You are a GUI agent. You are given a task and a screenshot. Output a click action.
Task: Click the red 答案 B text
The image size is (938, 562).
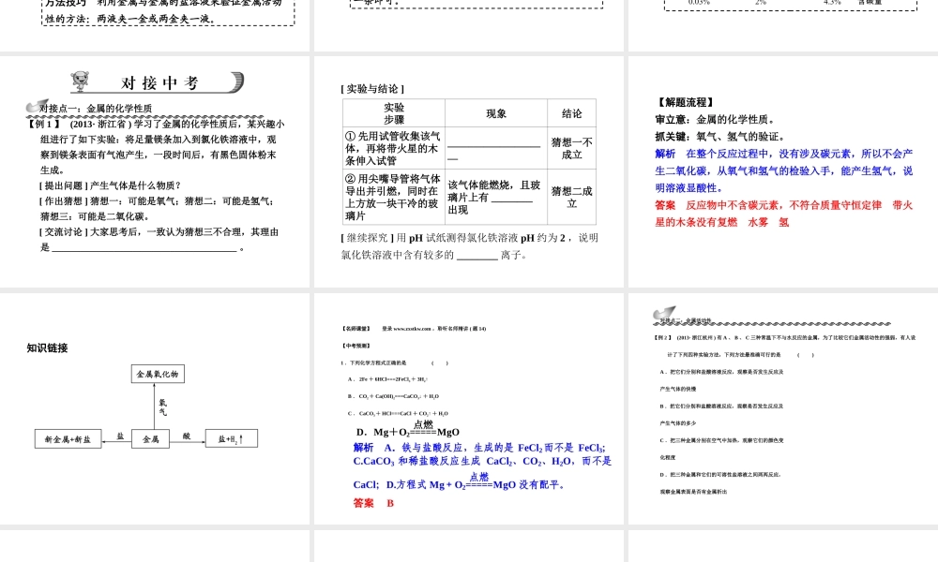[374, 503]
